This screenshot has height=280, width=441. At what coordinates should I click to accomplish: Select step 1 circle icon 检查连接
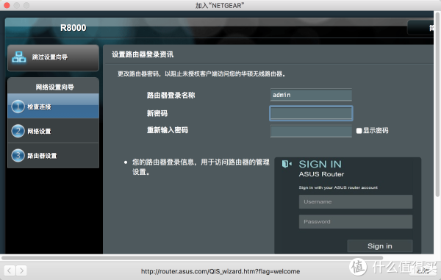[x=18, y=107]
